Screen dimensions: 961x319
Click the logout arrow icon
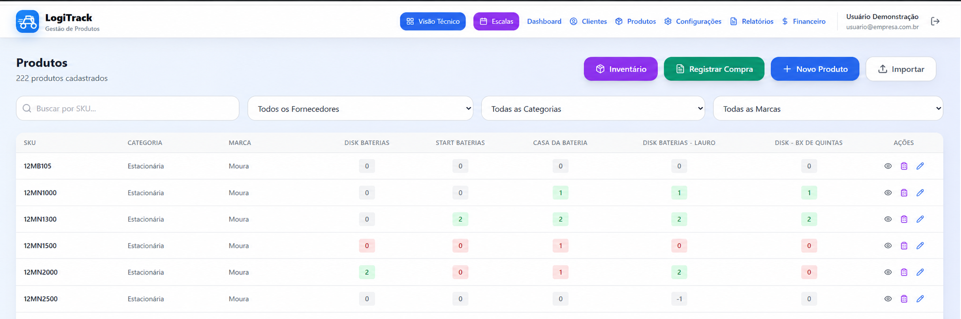click(935, 21)
